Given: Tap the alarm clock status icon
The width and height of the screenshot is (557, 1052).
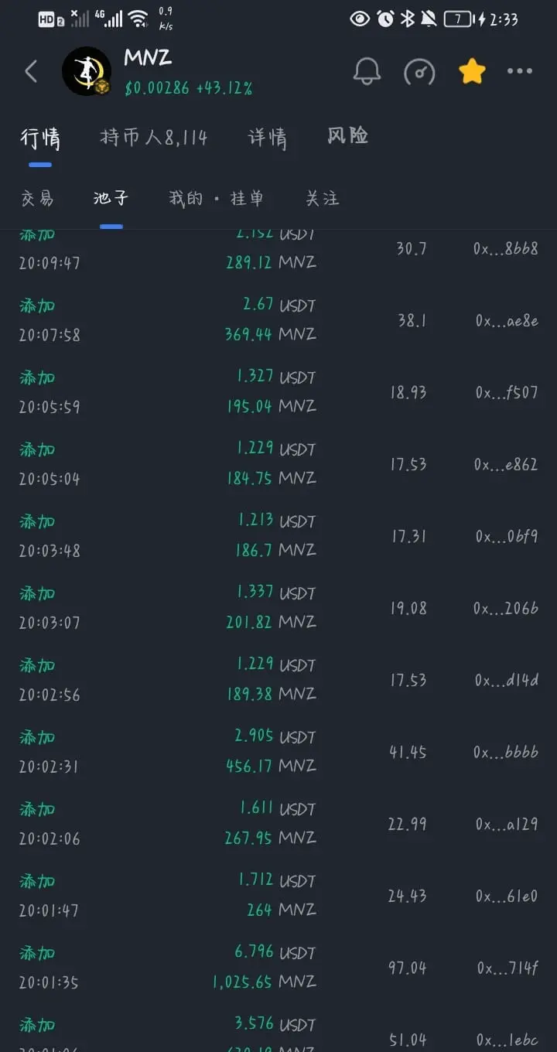Looking at the screenshot, I should coord(385,19).
